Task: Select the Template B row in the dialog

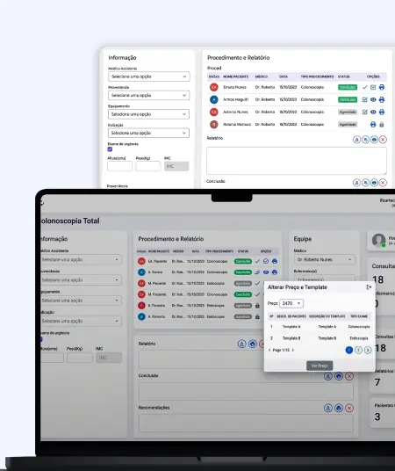Action: [320, 338]
